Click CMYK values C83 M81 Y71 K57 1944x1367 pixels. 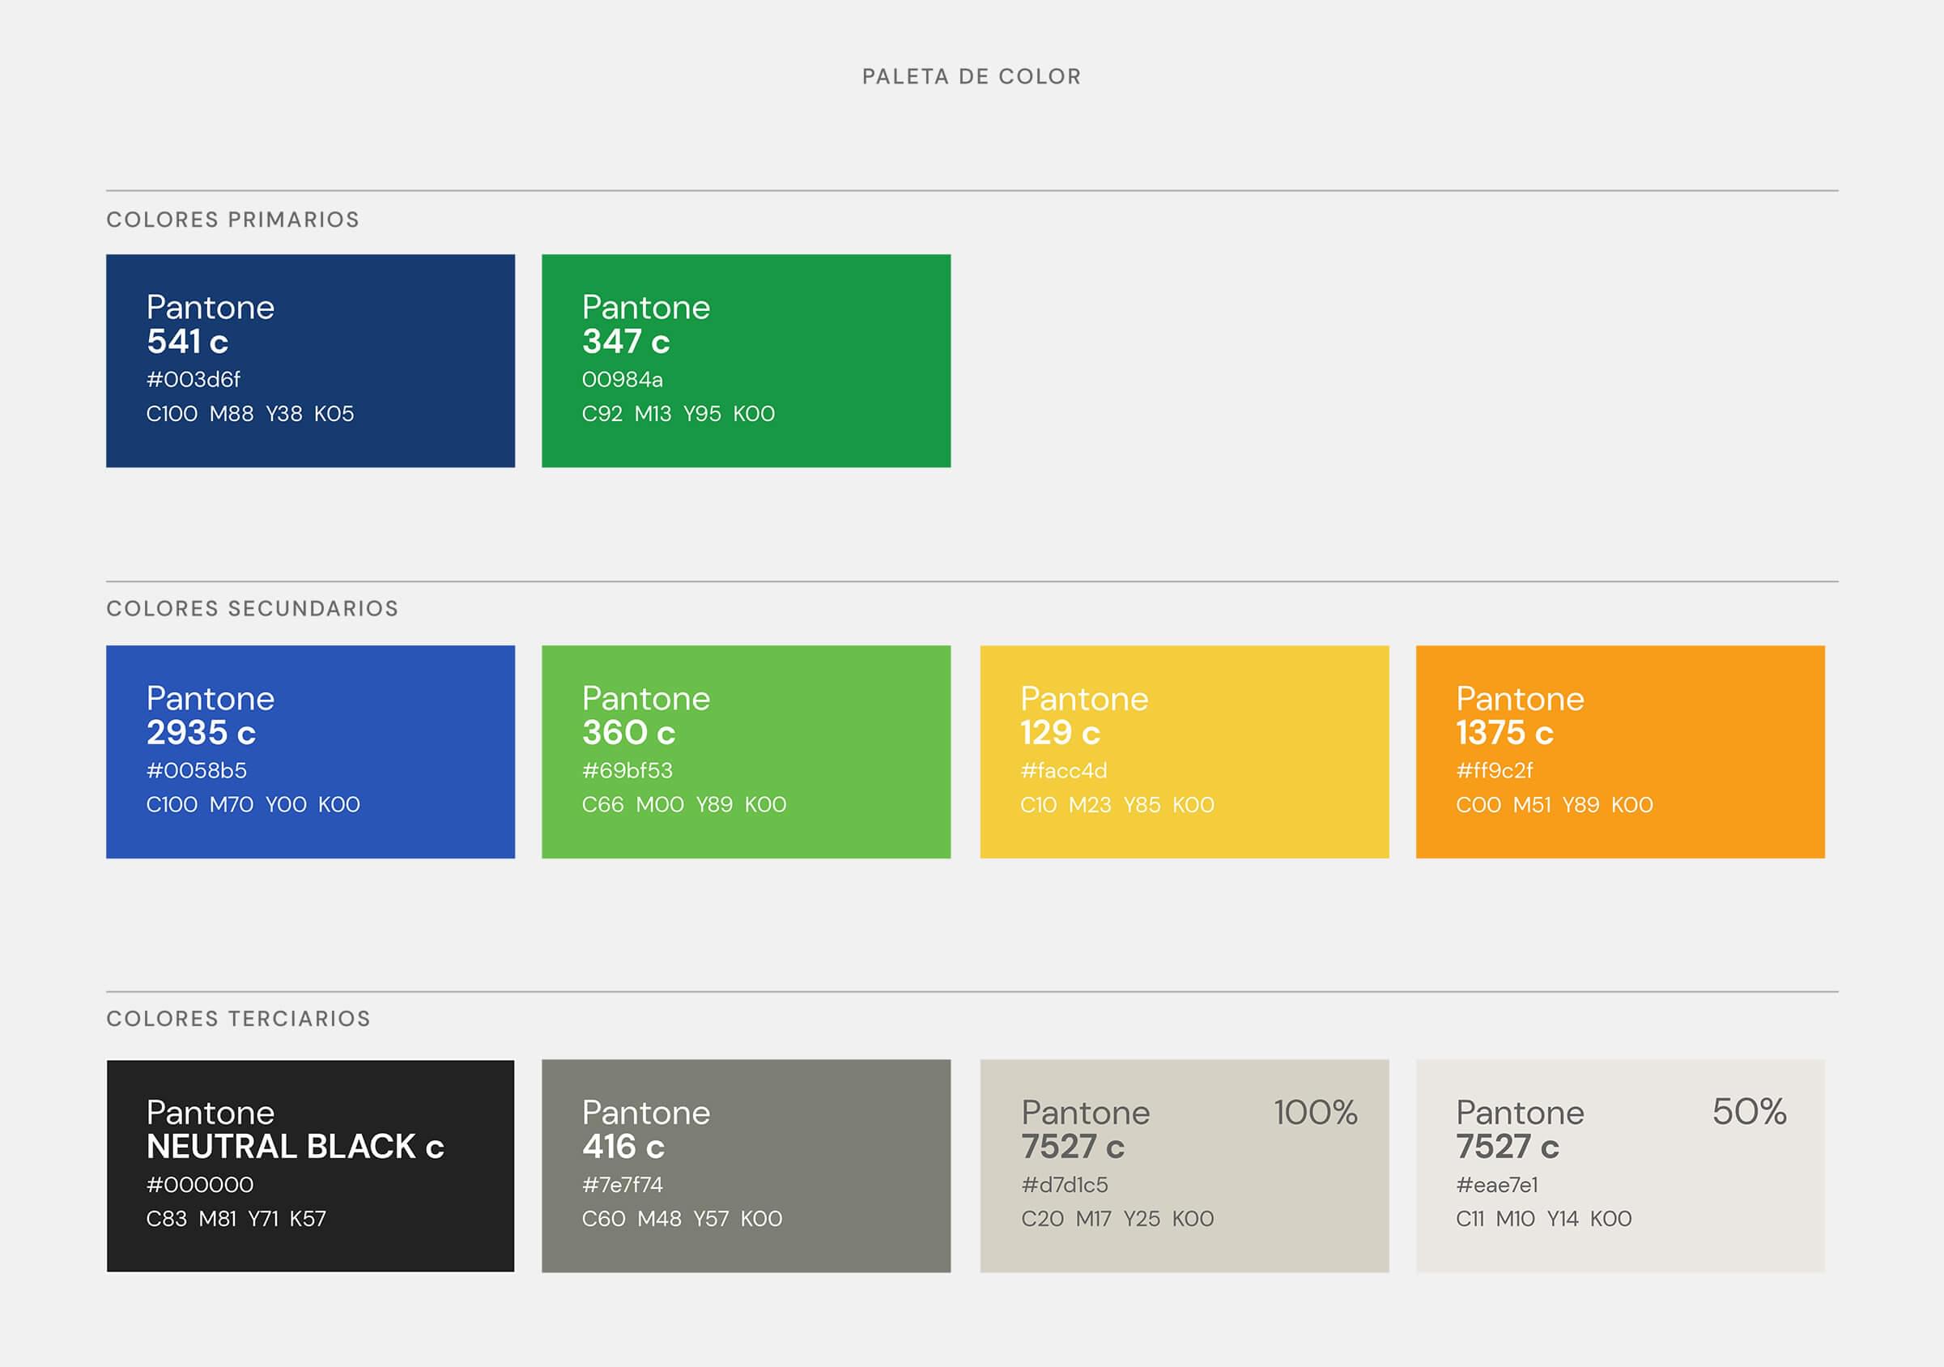236,1219
